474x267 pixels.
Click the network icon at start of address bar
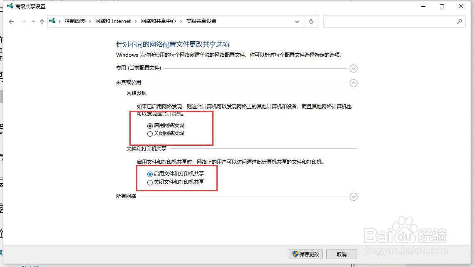52,20
